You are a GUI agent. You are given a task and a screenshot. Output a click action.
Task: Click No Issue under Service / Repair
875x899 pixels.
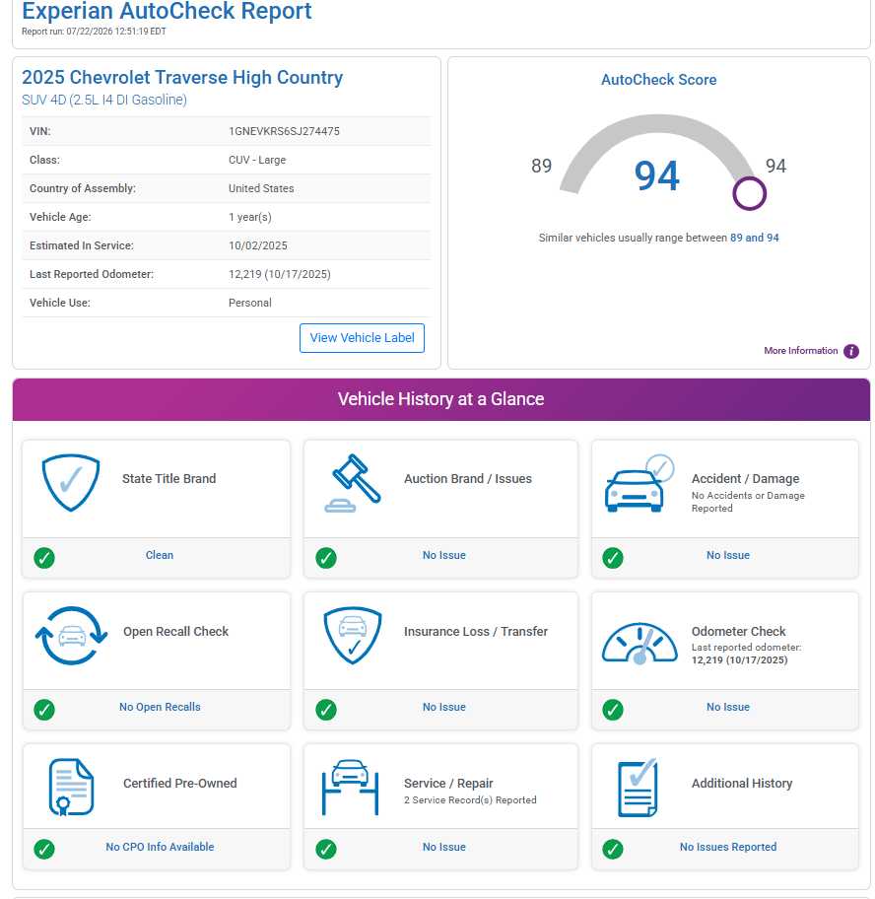pos(444,847)
